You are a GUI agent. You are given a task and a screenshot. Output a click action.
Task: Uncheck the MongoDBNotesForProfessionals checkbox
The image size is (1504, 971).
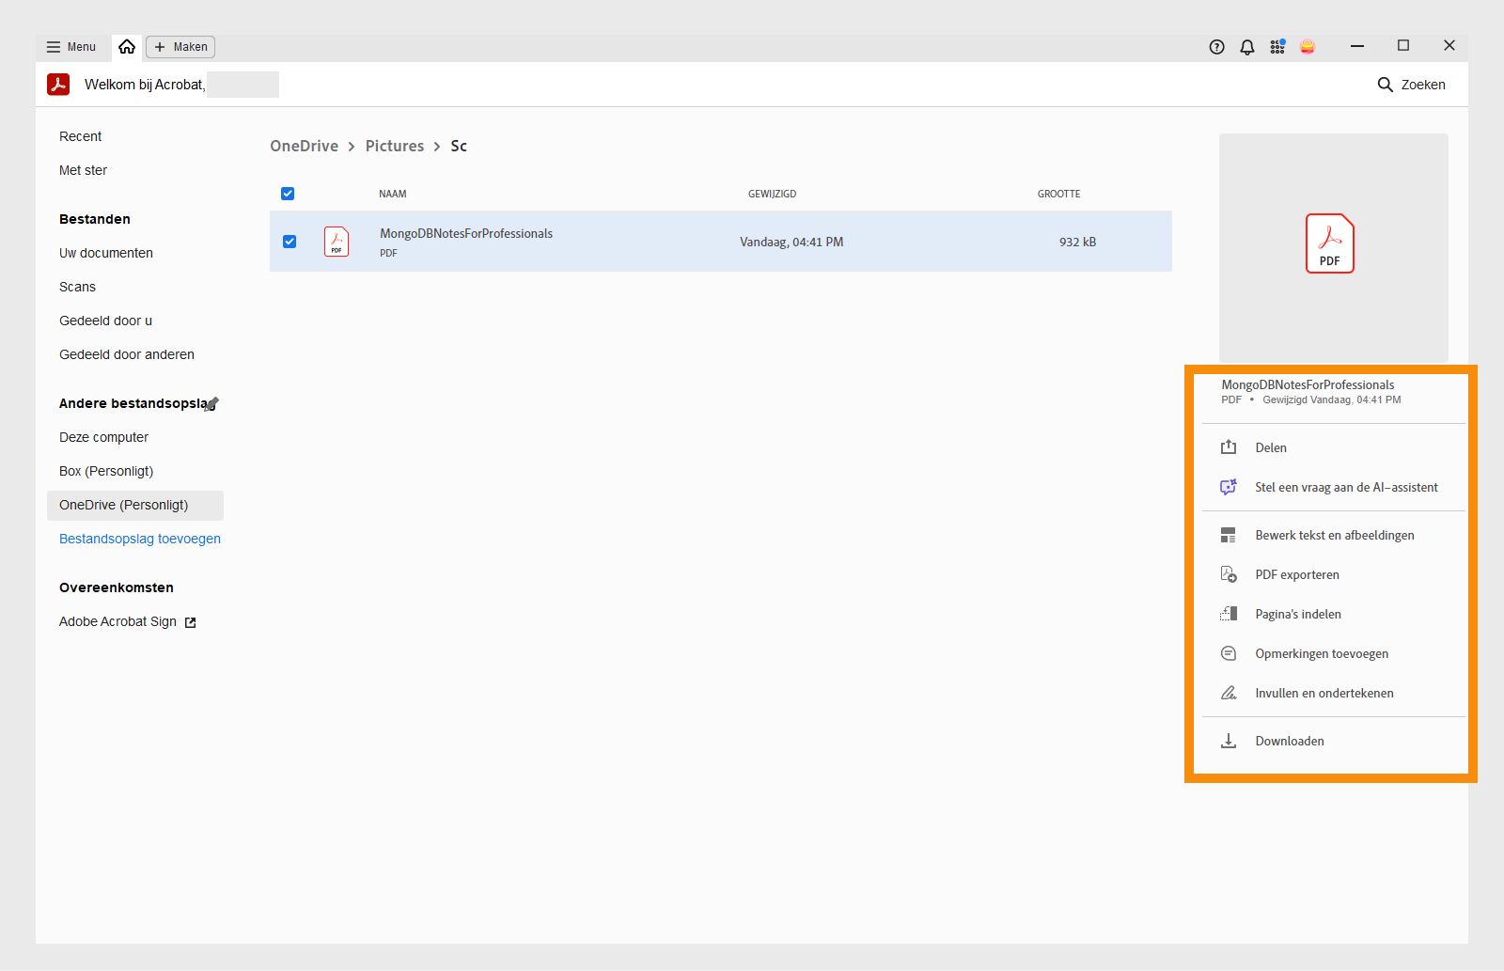click(288, 242)
